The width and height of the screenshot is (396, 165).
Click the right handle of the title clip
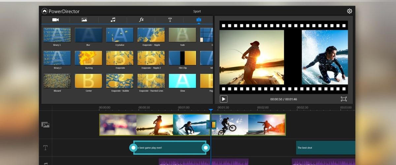pos(206,148)
